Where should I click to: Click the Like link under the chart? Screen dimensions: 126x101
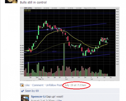27,85
